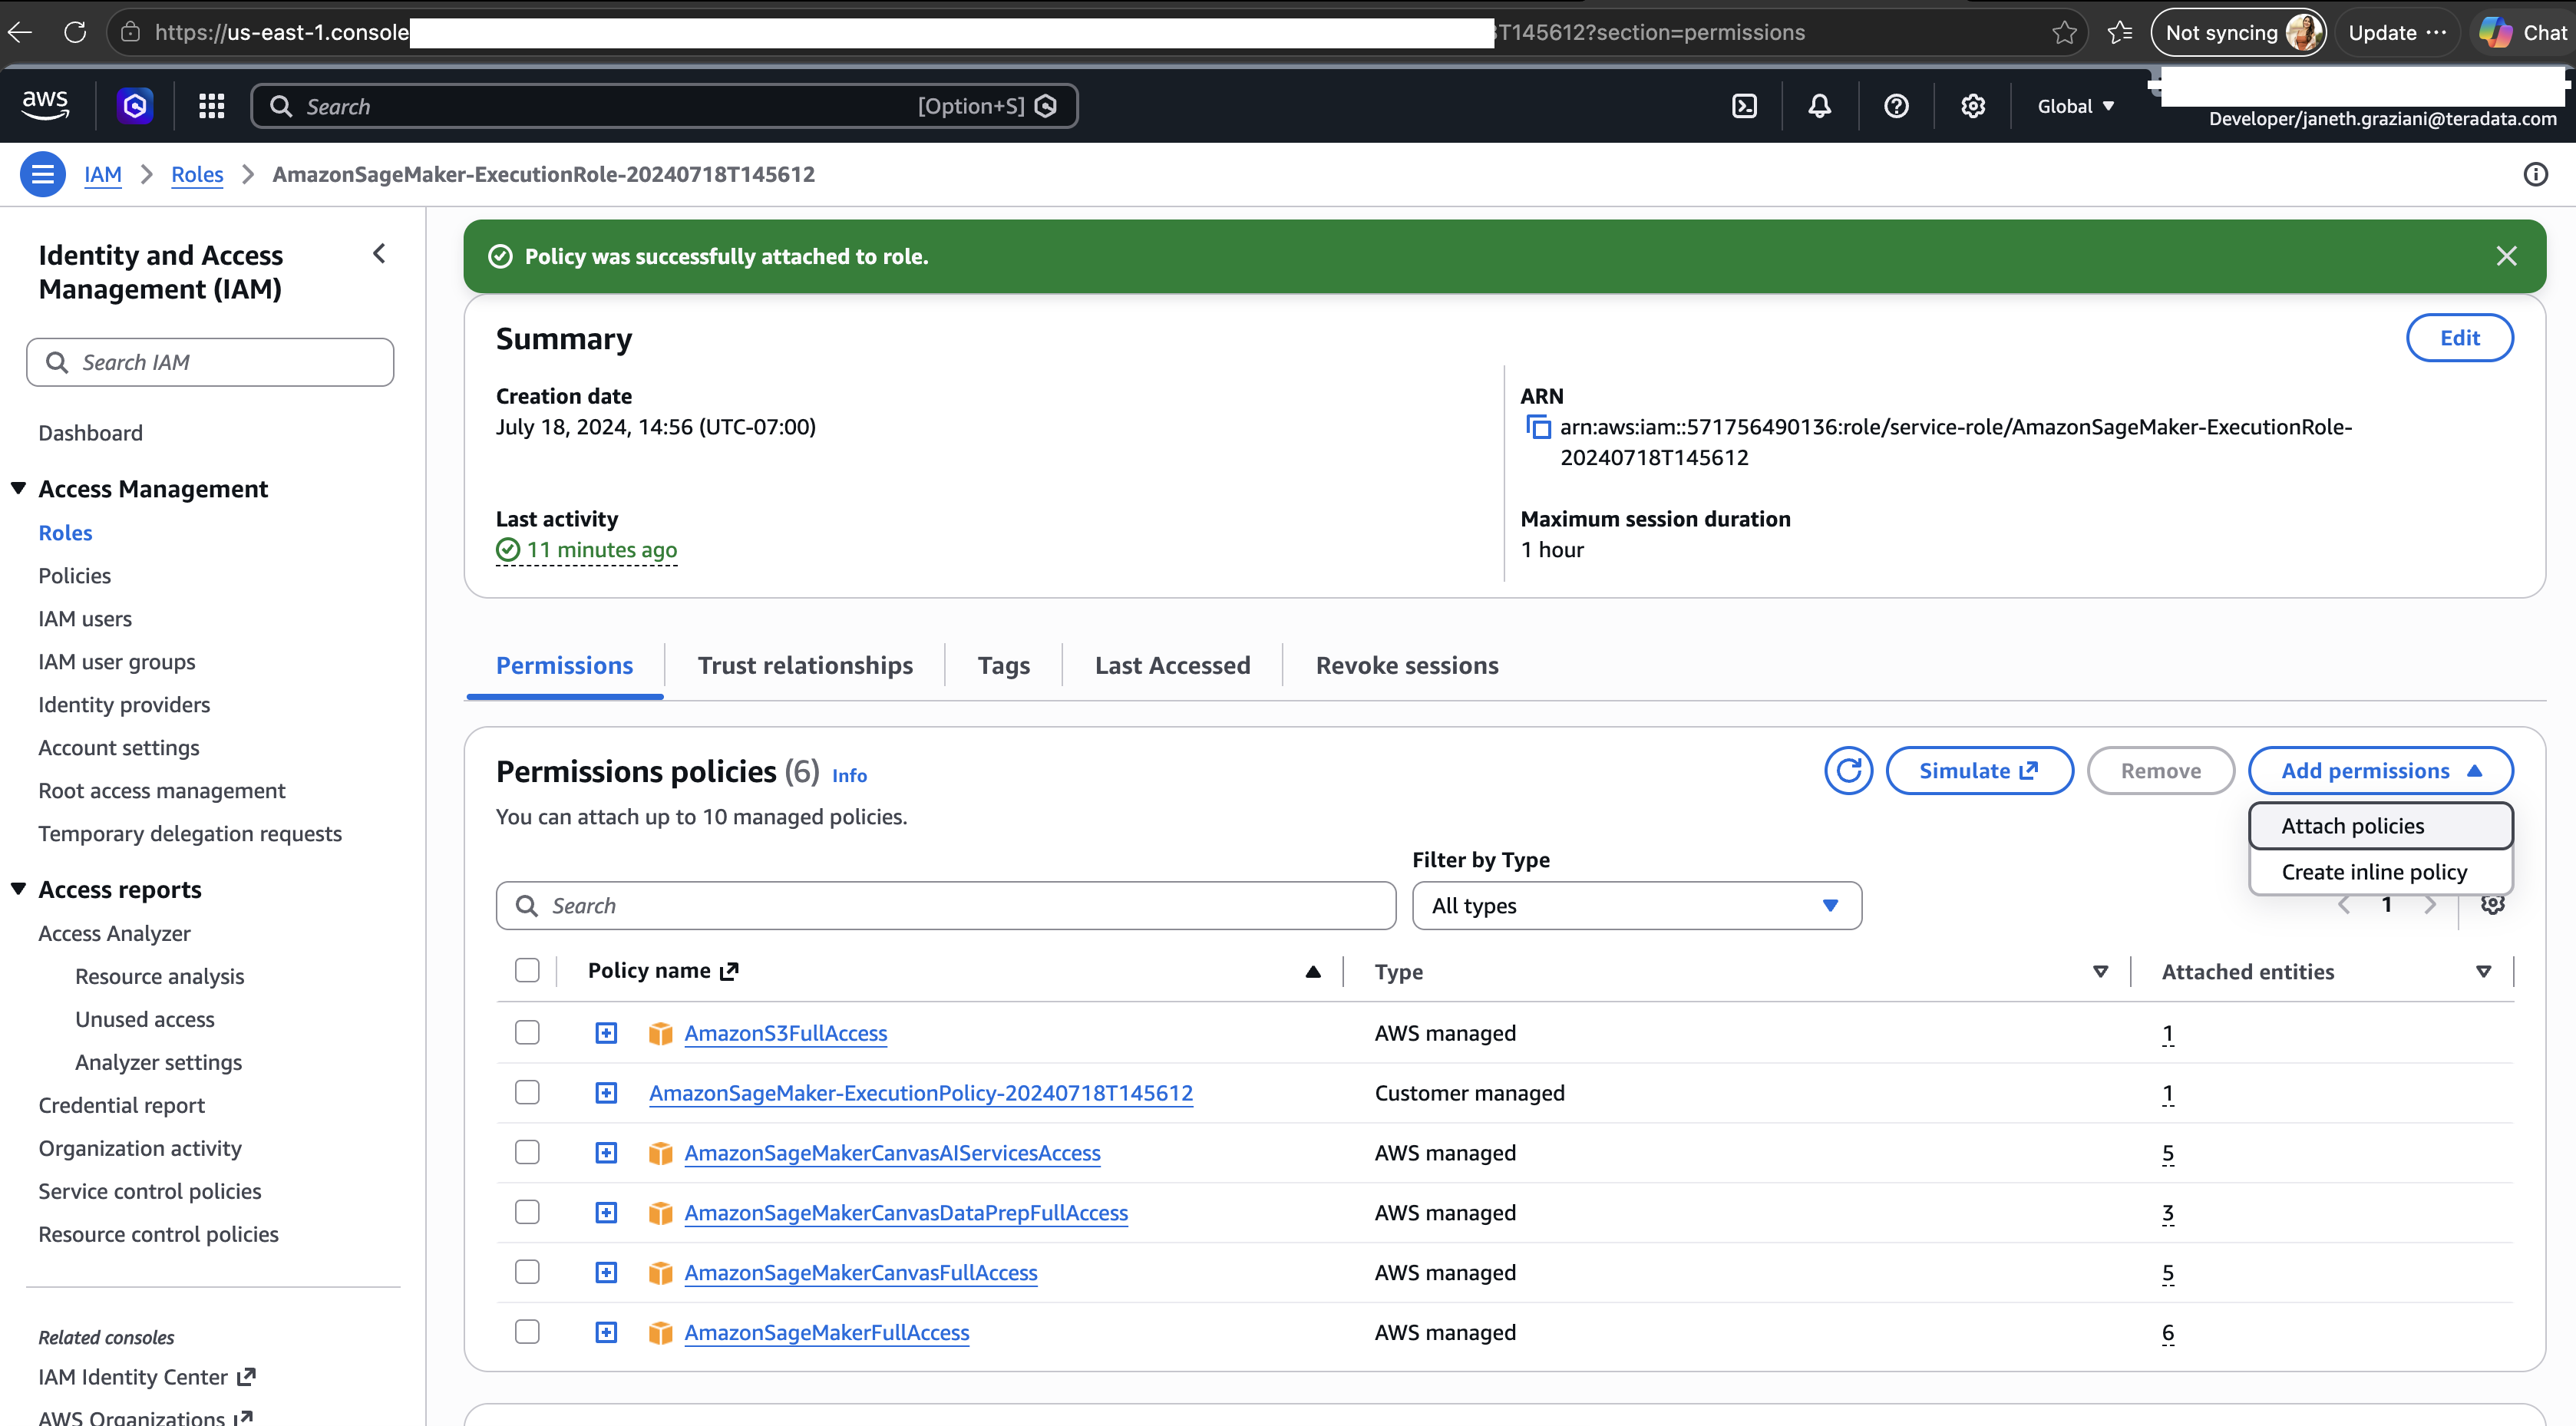The height and width of the screenshot is (1426, 2576).
Task: Open table preferences gear icon
Action: (2492, 905)
